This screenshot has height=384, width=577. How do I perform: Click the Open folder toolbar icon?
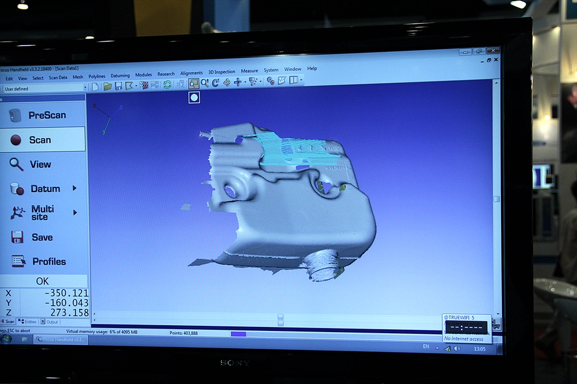tap(107, 86)
